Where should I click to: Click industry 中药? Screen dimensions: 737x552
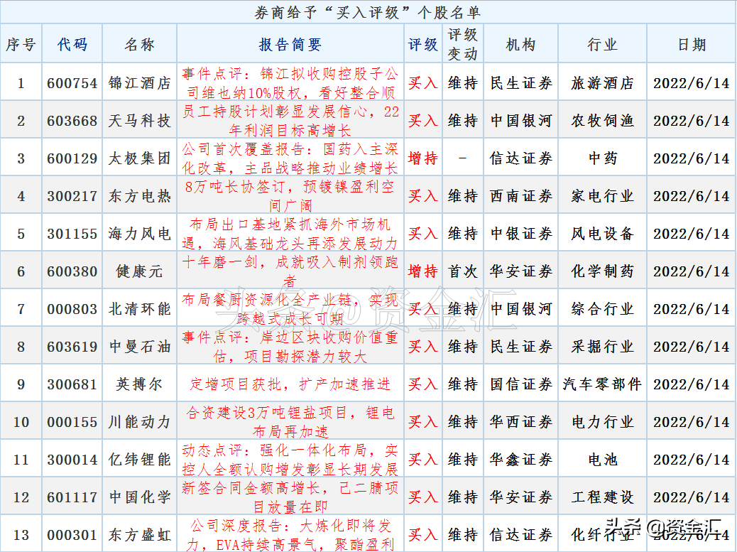(602, 158)
